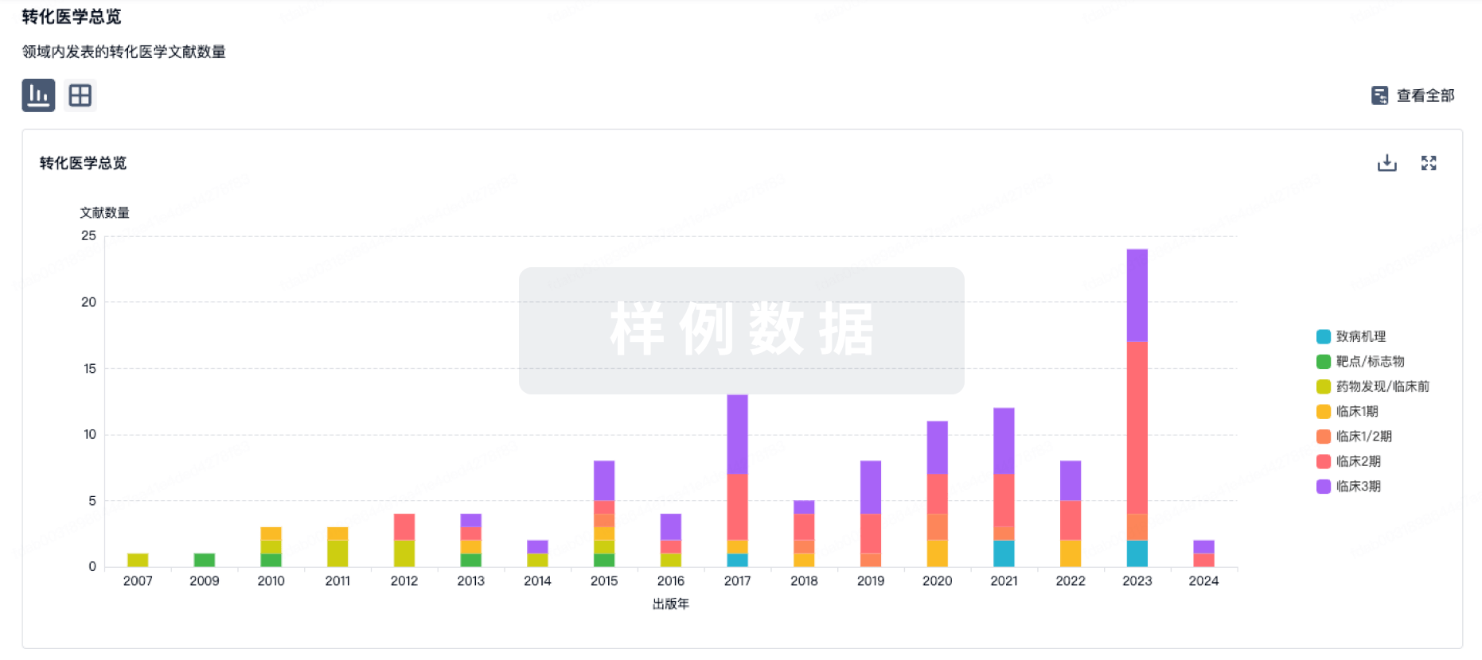The height and width of the screenshot is (660, 1482).
Task: Select the 2020 yellow 临床1期 segment
Action: point(937,553)
